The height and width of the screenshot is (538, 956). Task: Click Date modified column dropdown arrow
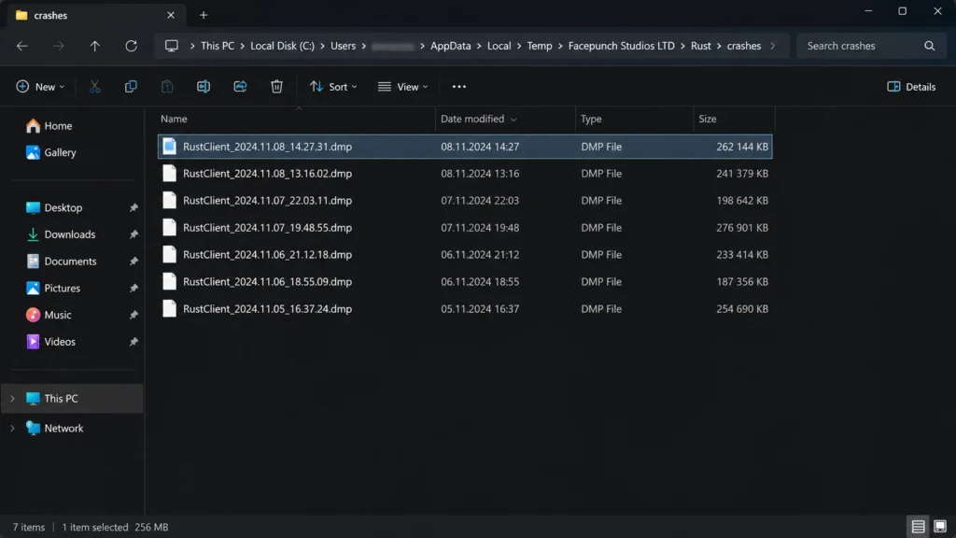(x=513, y=120)
